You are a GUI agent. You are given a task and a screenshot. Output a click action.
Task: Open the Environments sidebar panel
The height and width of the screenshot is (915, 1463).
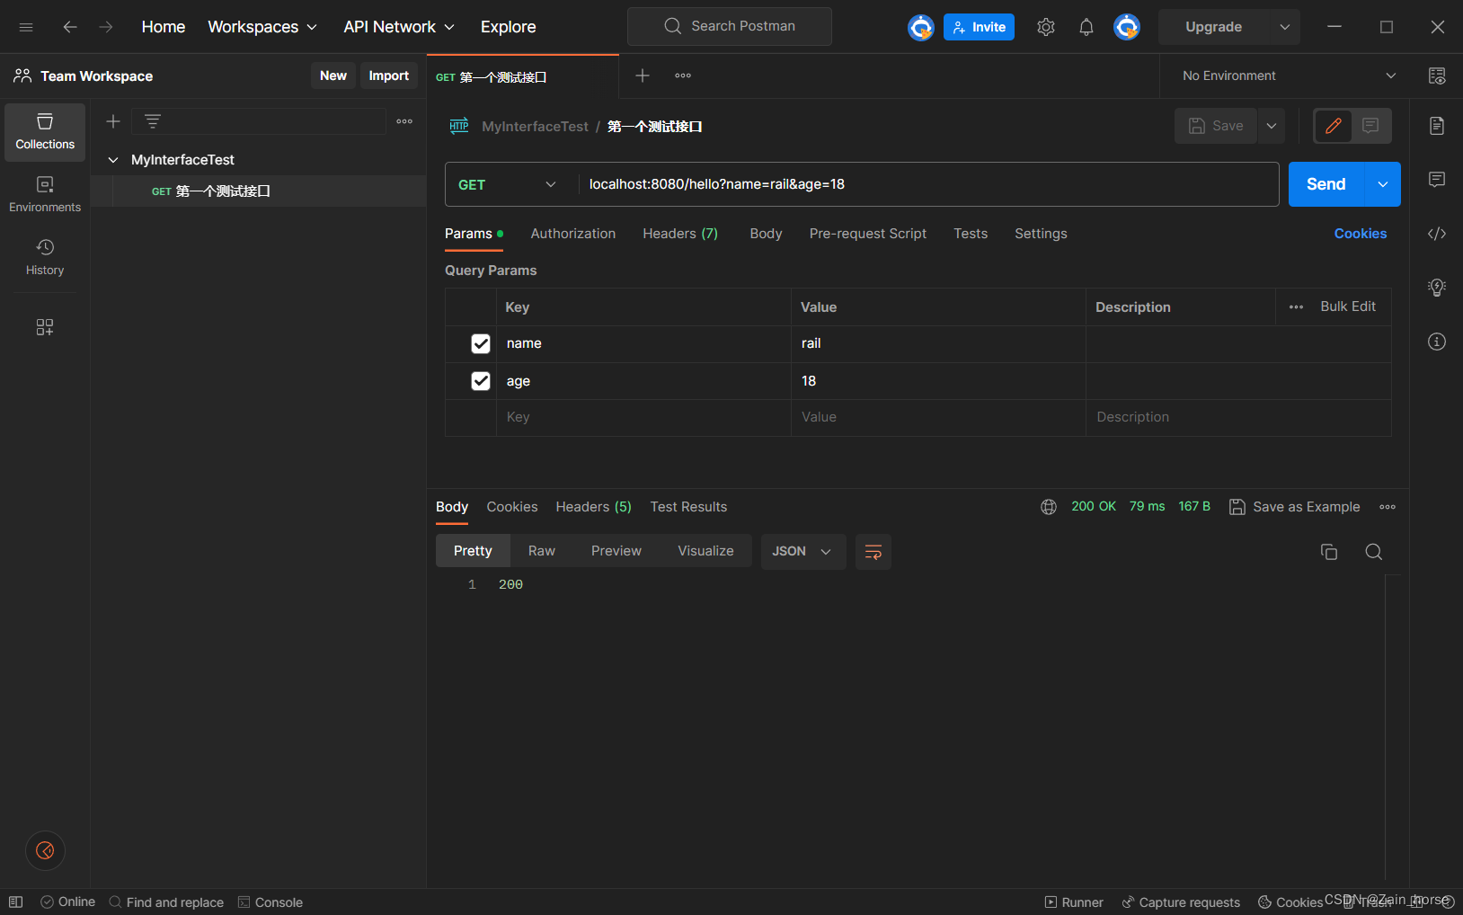tap(45, 195)
